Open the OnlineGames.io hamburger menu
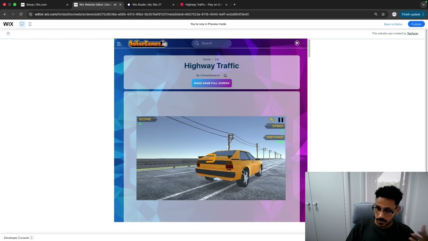 pyautogui.click(x=119, y=44)
